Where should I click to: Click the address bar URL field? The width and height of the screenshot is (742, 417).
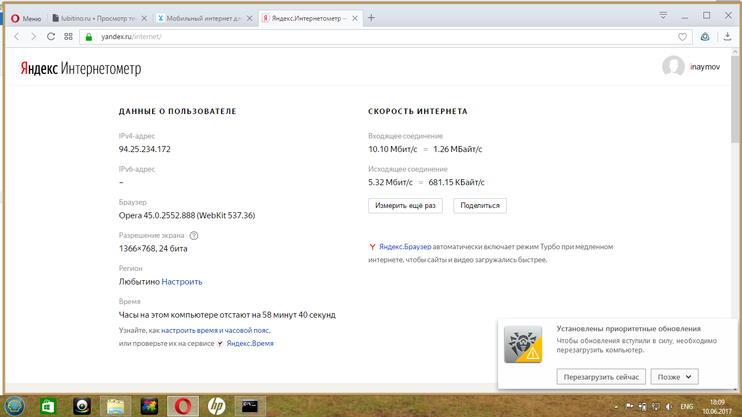pyautogui.click(x=380, y=37)
